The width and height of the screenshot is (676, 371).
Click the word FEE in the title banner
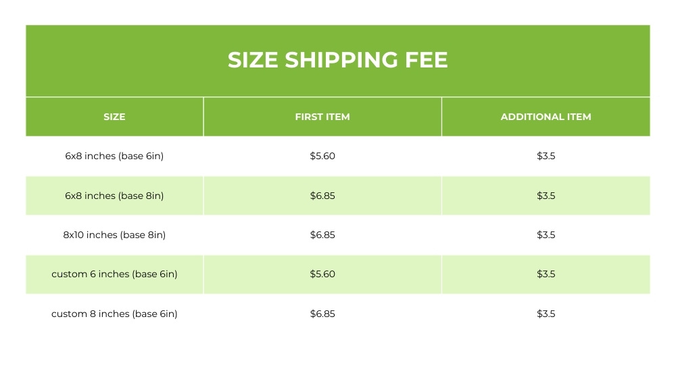425,60
